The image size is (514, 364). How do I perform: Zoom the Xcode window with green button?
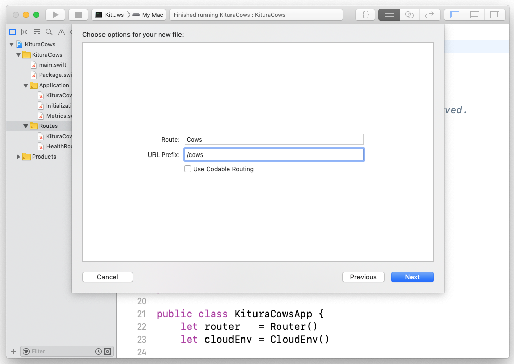36,15
